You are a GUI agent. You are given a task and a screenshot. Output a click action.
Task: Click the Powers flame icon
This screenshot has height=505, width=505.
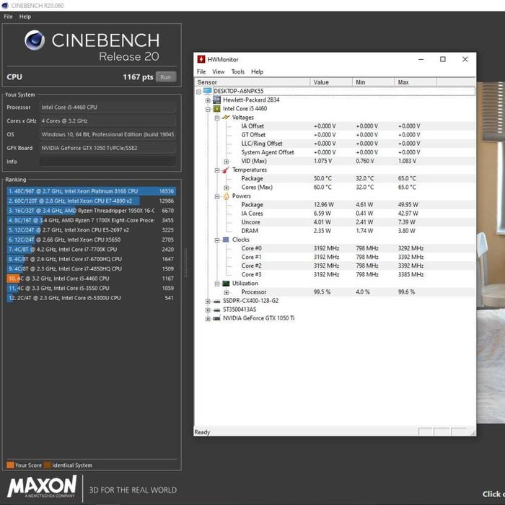click(227, 196)
